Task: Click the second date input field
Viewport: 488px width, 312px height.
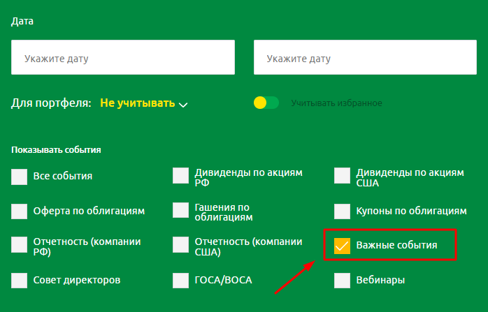Action: (x=365, y=57)
